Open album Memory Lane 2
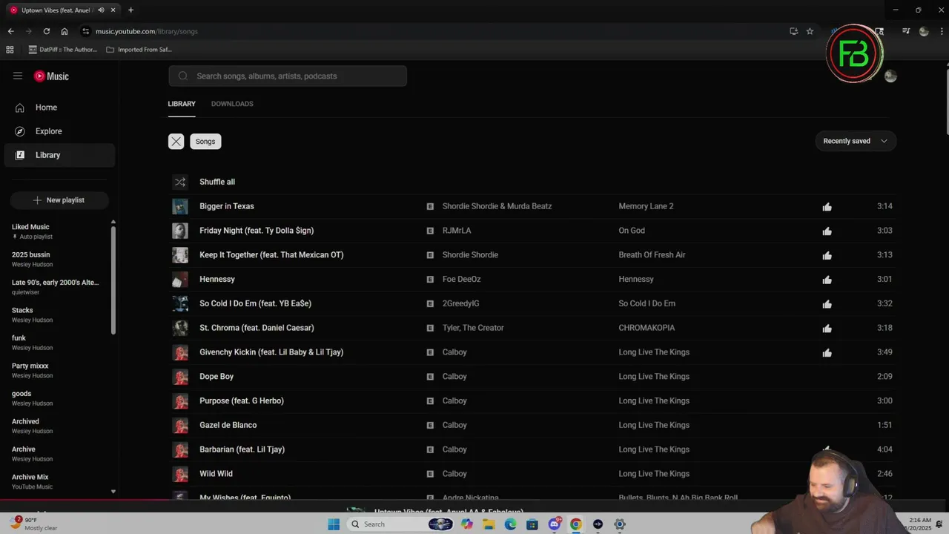Viewport: 949px width, 534px height. click(x=646, y=206)
